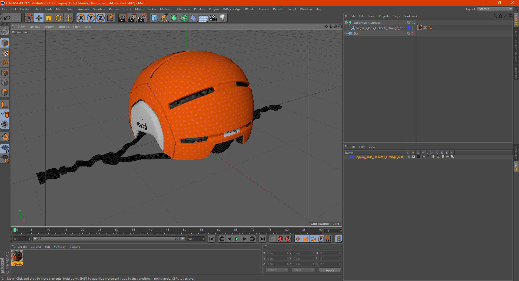
Task: Toggle Solo for Segway layer
Action: (409, 157)
